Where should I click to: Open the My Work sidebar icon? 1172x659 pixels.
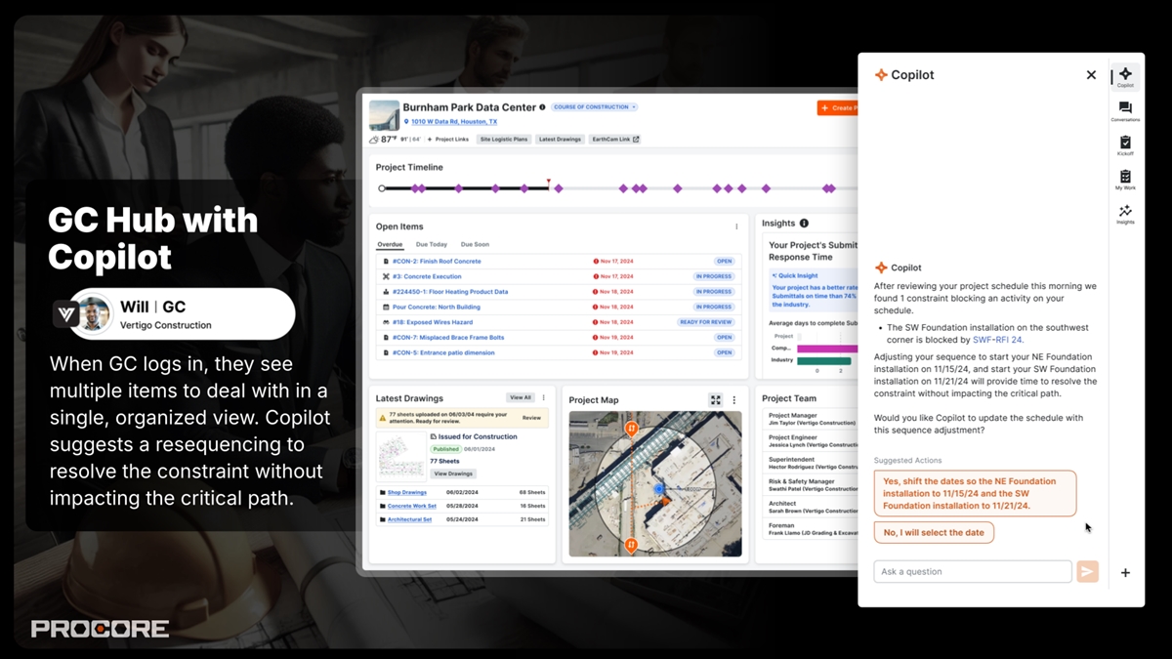[1125, 180]
